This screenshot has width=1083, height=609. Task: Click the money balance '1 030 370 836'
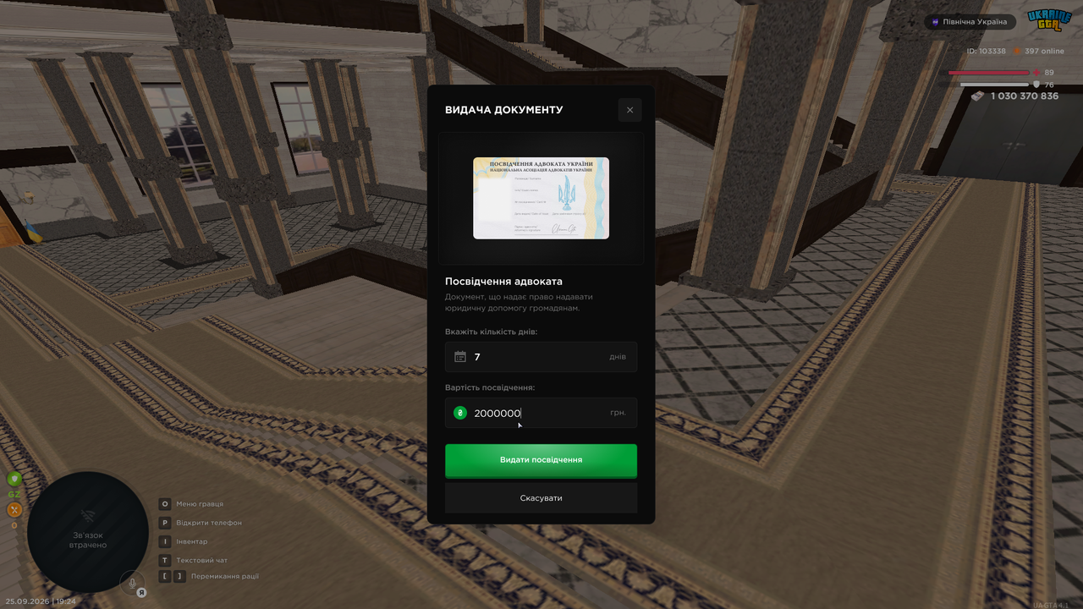tap(1025, 96)
